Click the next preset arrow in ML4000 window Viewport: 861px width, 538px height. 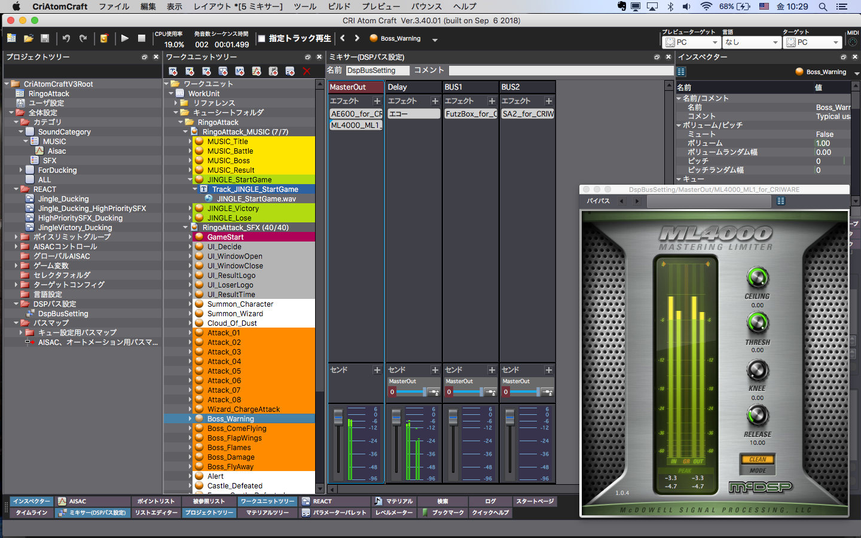[637, 201]
